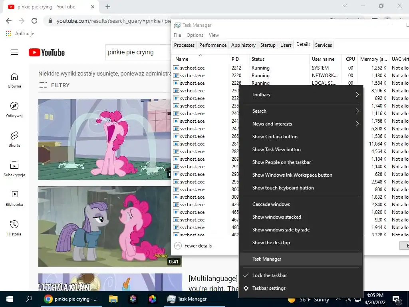Open File Explorer from taskbar
Image resolution: width=409 pixels, height=307 pixels.
113,299
